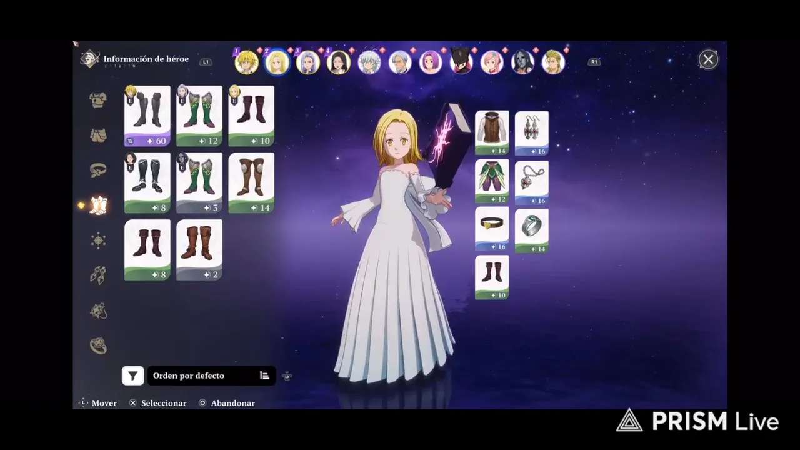This screenshot has width=800, height=450.
Task: Select hero portrait numbered 1, spiky blond
Action: point(246,62)
